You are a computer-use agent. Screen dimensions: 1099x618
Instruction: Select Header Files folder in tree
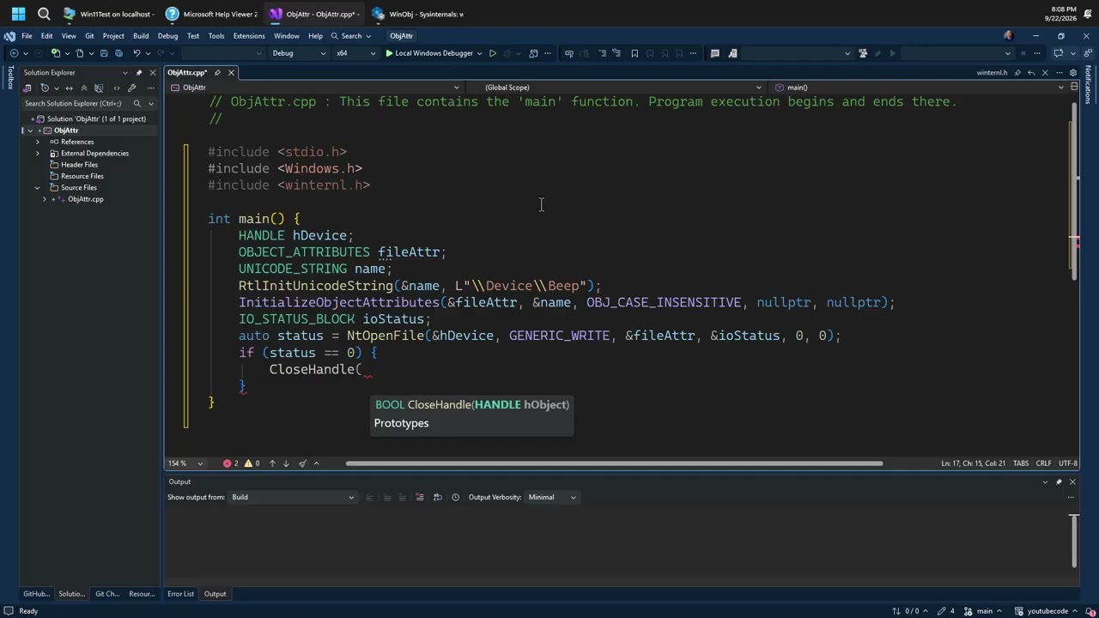click(79, 165)
